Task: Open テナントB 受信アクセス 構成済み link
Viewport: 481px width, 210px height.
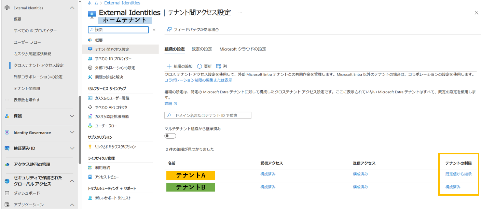Action: (268, 187)
